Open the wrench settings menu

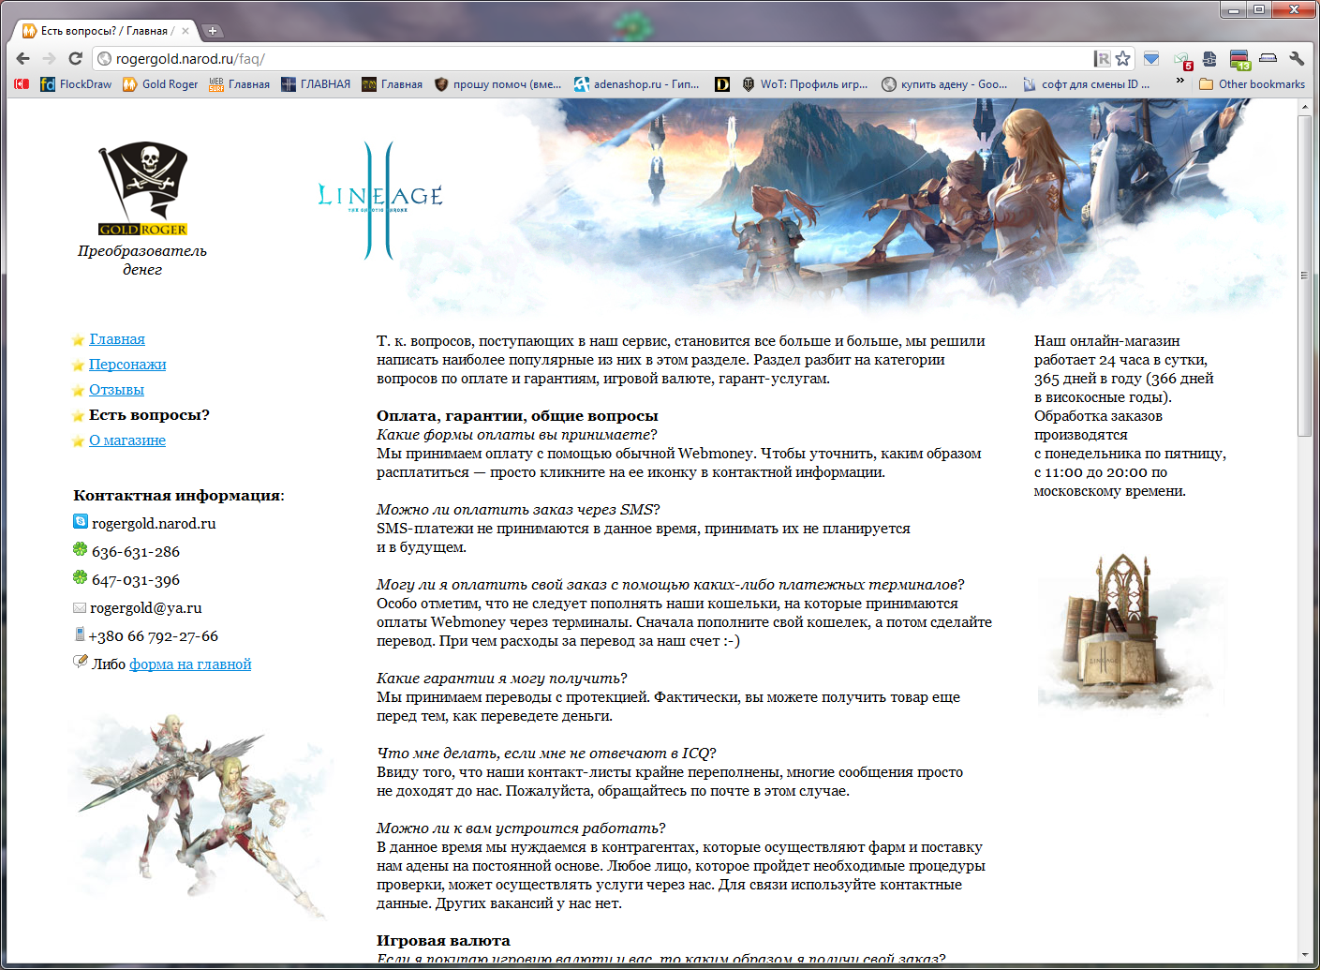tap(1297, 58)
